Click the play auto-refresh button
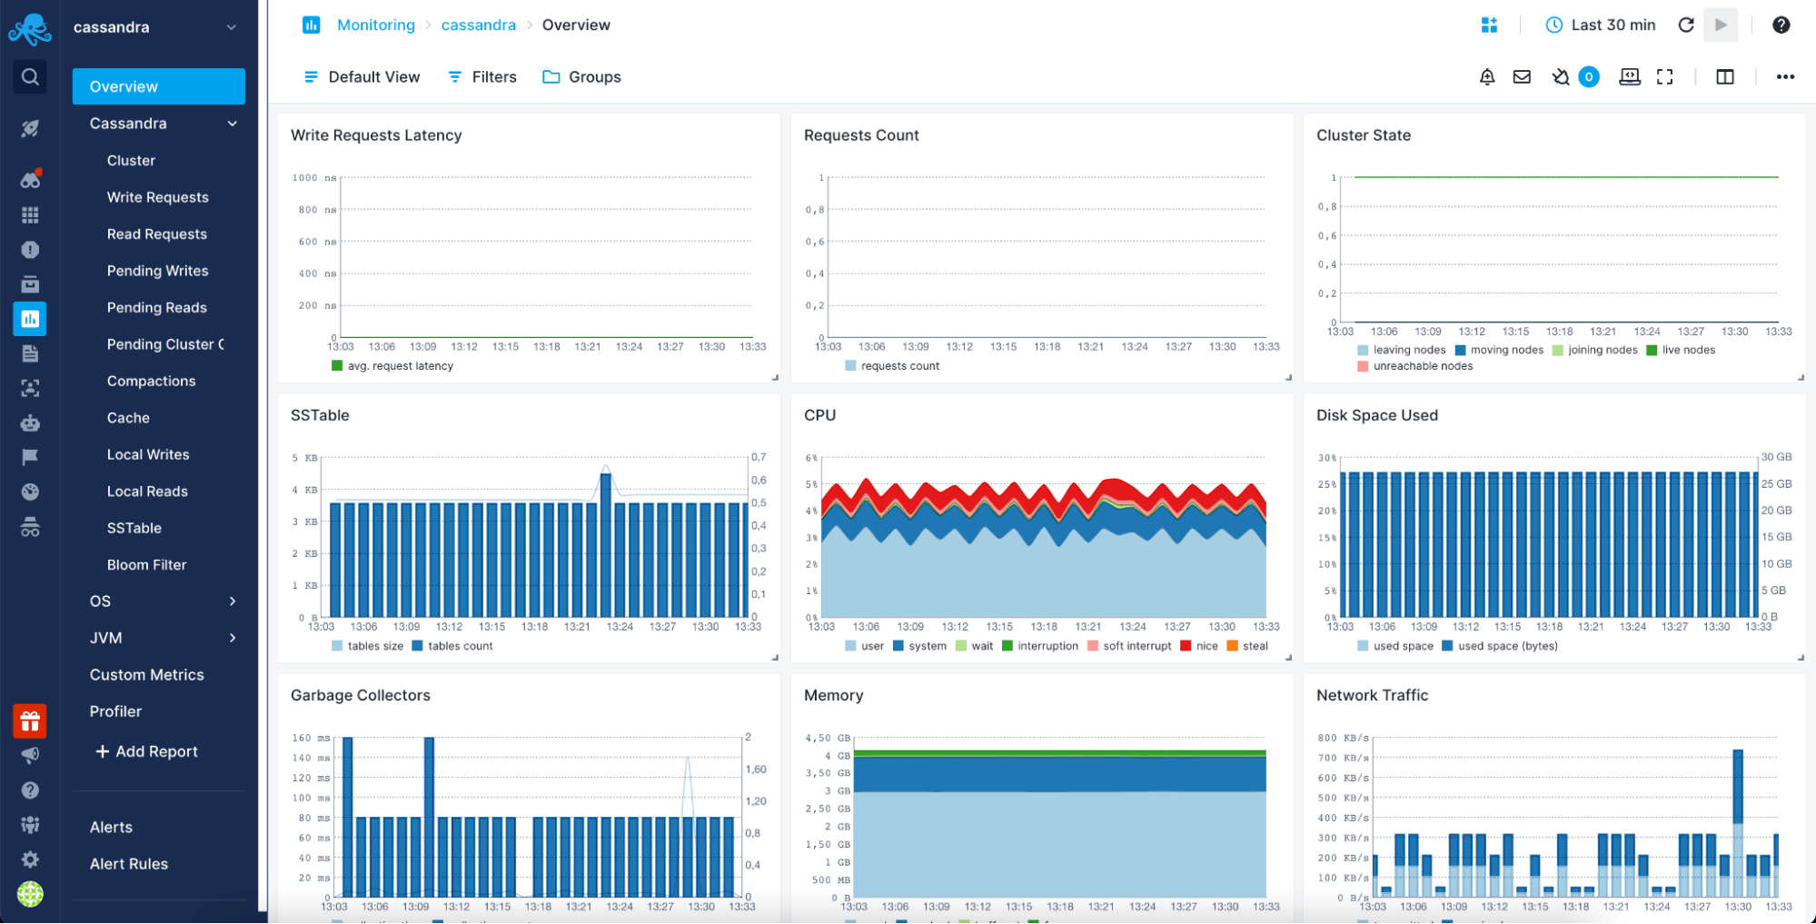This screenshot has width=1816, height=924. tap(1721, 25)
